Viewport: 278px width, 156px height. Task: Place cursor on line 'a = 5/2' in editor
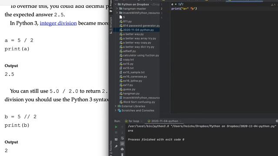[x=177, y=4]
